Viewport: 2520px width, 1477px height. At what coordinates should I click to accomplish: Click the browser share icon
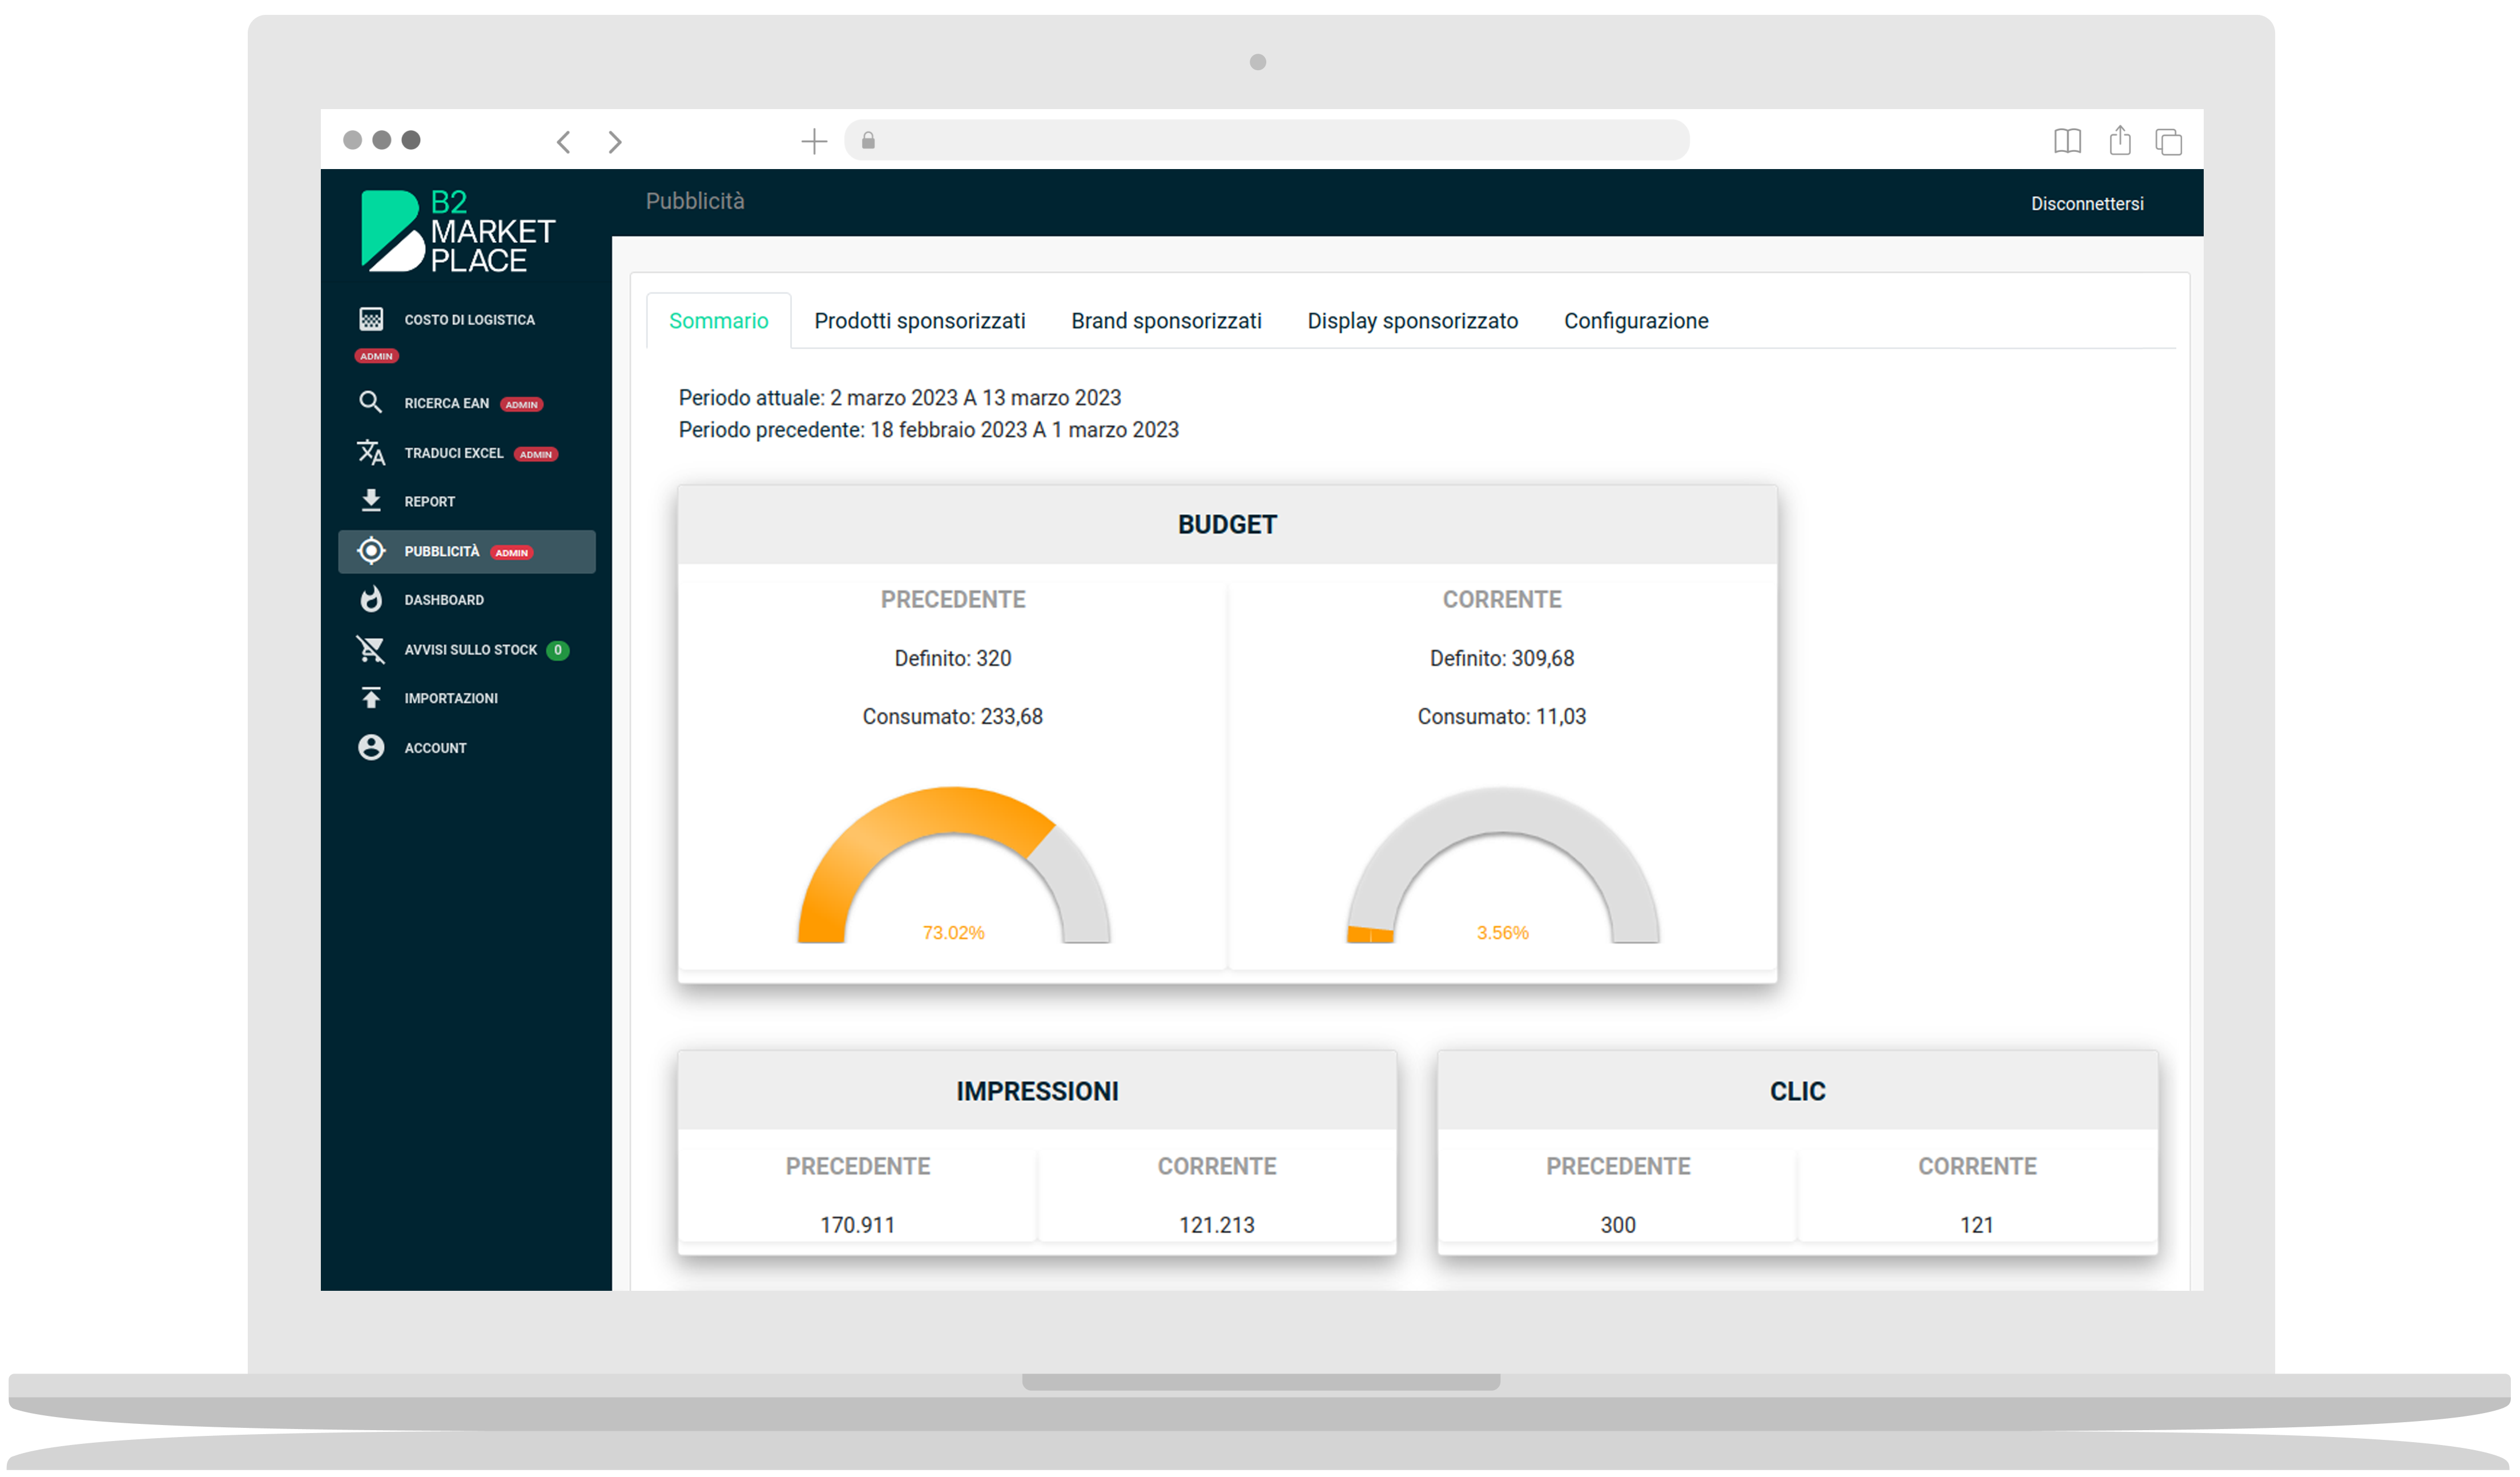click(x=2119, y=141)
